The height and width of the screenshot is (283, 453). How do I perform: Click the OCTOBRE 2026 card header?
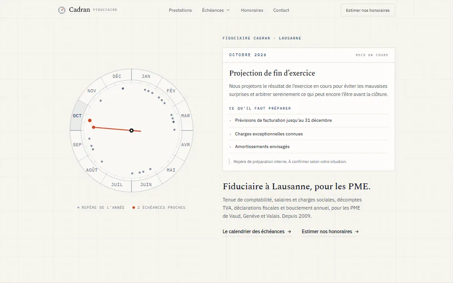[x=248, y=55]
